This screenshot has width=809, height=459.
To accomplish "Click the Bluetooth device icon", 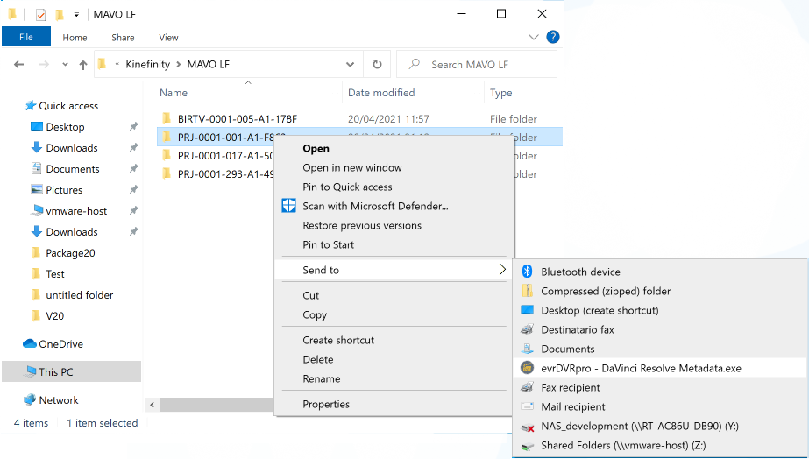I will coord(527,272).
